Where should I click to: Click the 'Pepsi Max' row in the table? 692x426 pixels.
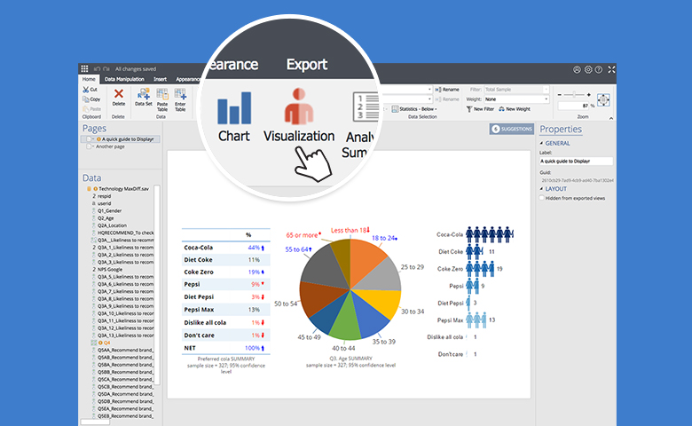point(225,310)
